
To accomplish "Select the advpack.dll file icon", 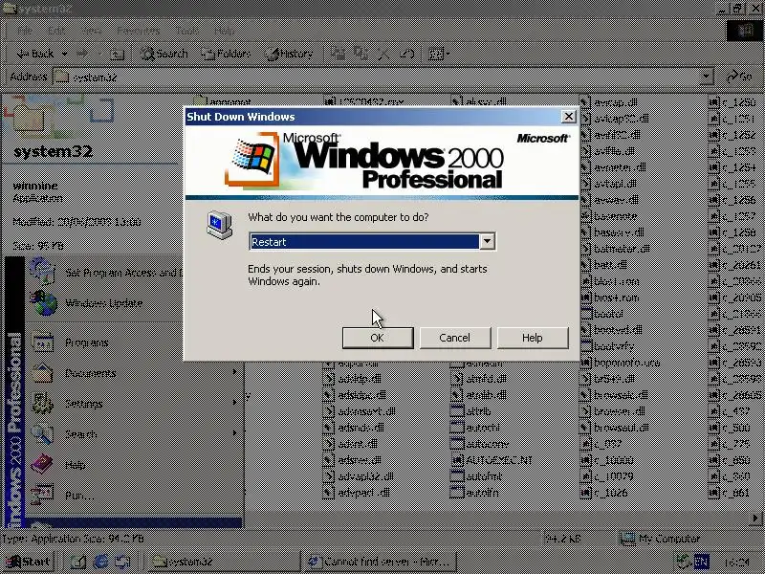I will point(329,493).
